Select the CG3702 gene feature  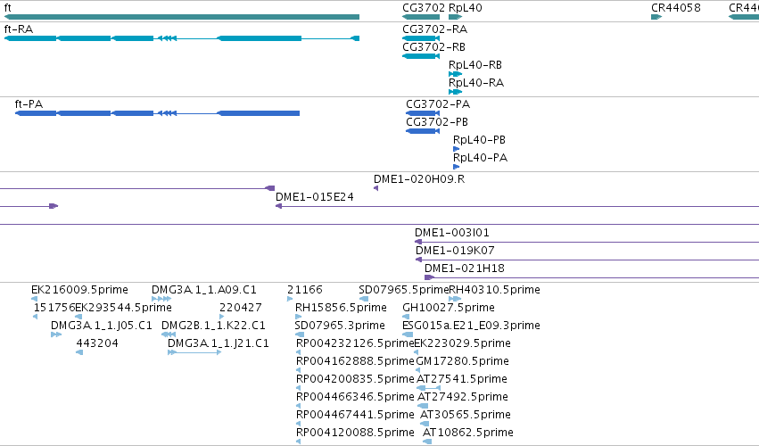pyautogui.click(x=421, y=17)
